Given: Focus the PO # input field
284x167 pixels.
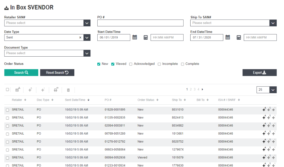Looking at the screenshot, I should (x=140, y=23).
